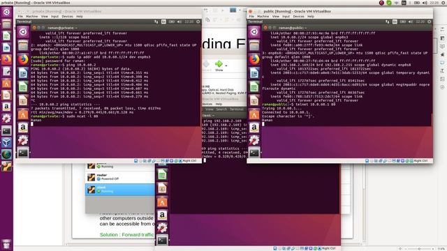Select the client VM in VirtualBox Manager list
The width and height of the screenshot is (447, 251).
coord(120,190)
